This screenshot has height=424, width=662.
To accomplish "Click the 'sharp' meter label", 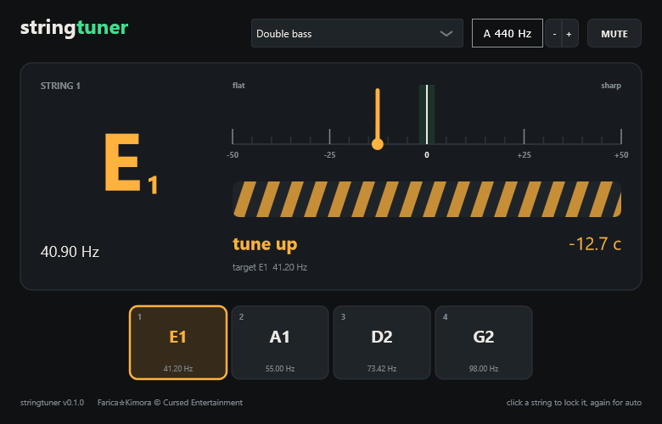I will click(611, 86).
